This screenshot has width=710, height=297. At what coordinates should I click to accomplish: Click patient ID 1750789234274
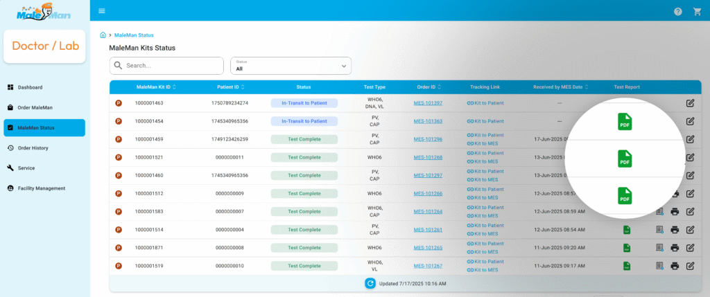pos(230,103)
